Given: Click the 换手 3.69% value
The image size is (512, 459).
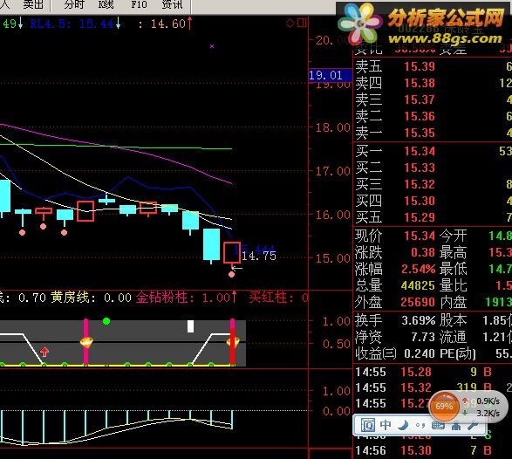Looking at the screenshot, I should click(x=419, y=320).
